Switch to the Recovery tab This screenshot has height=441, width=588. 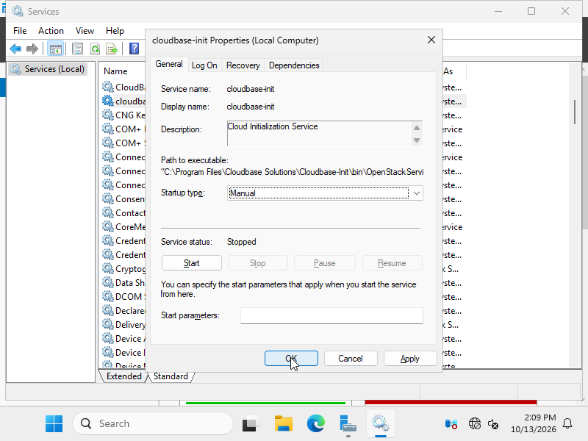point(243,65)
